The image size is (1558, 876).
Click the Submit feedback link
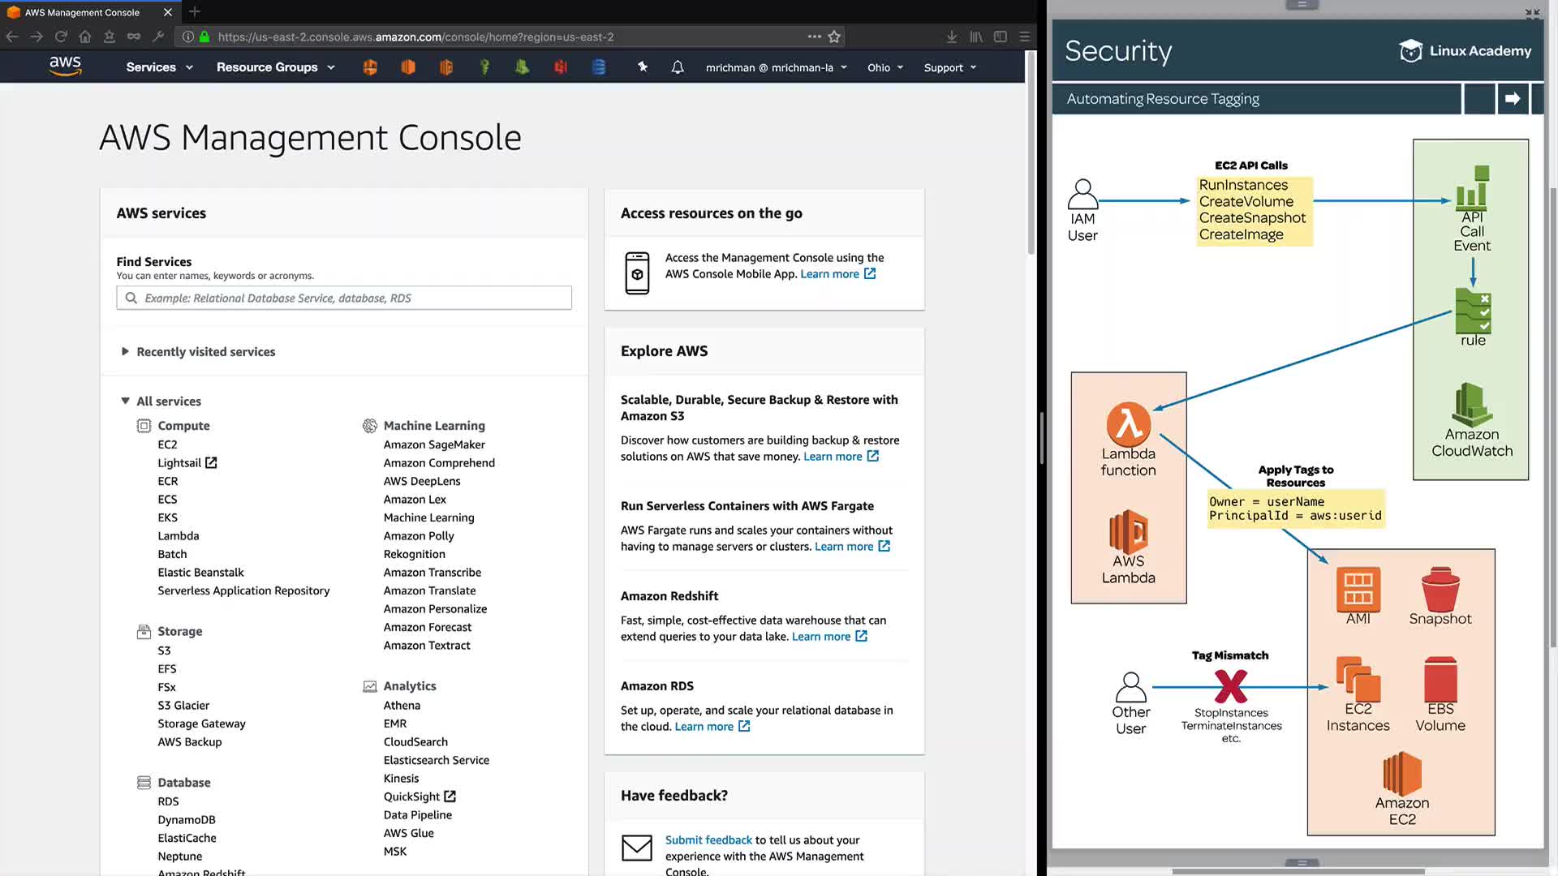pyautogui.click(x=708, y=839)
